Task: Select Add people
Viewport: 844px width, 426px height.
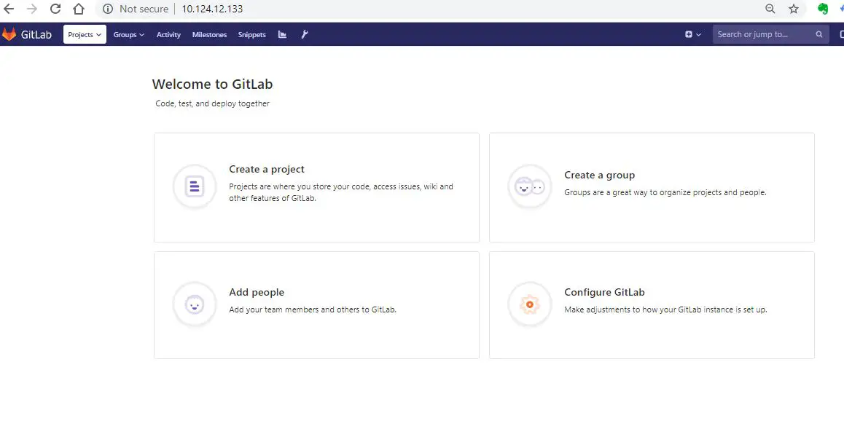Action: pyautogui.click(x=257, y=292)
